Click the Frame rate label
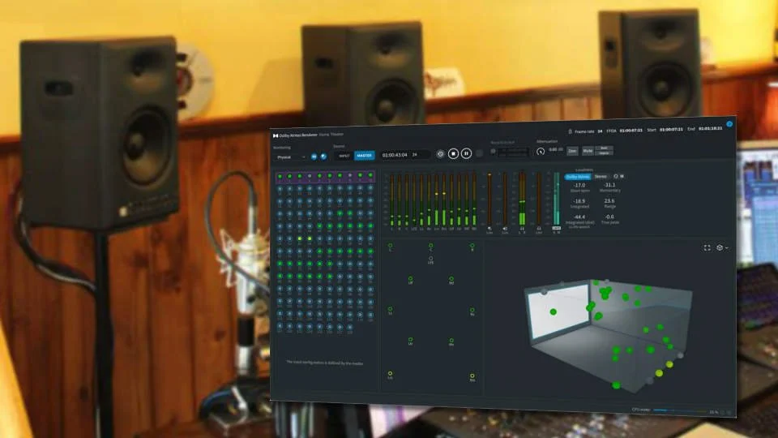 click(x=584, y=131)
